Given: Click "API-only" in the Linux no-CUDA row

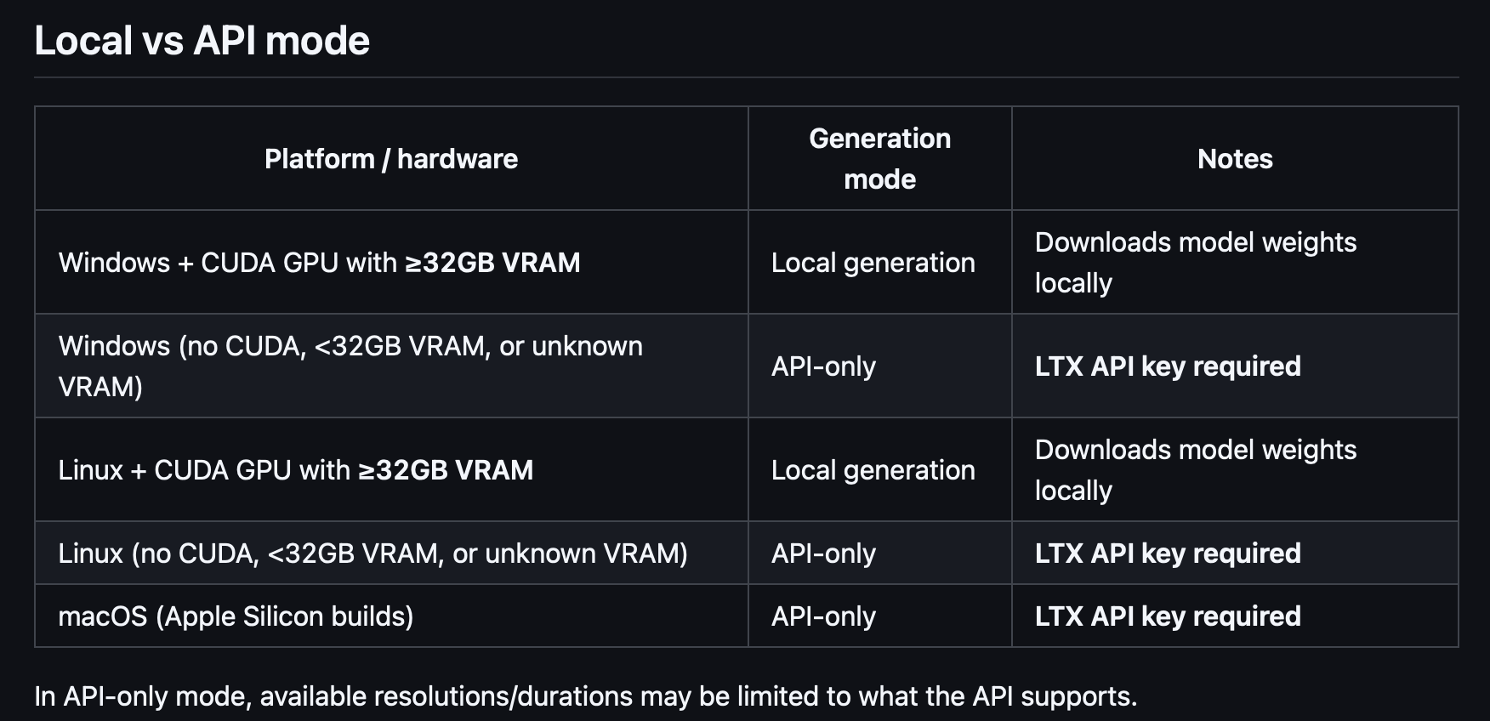Looking at the screenshot, I should point(823,554).
